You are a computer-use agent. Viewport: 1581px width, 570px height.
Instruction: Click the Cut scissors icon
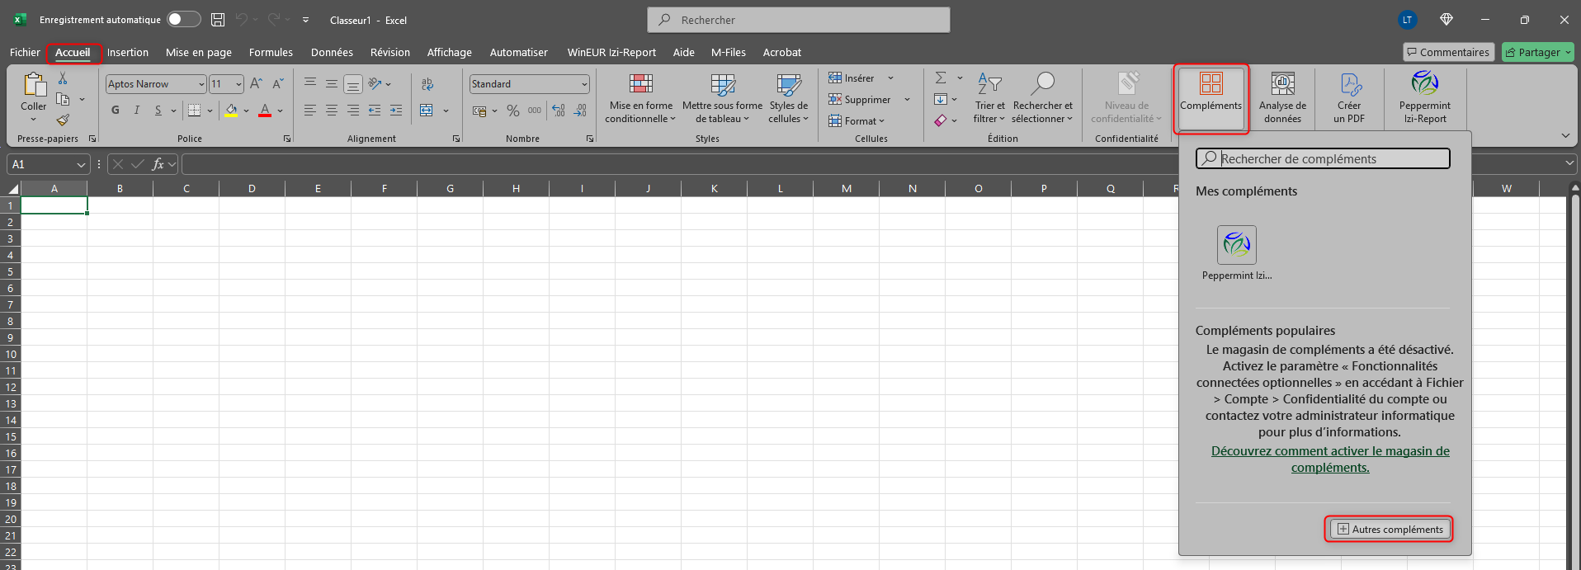click(x=63, y=78)
